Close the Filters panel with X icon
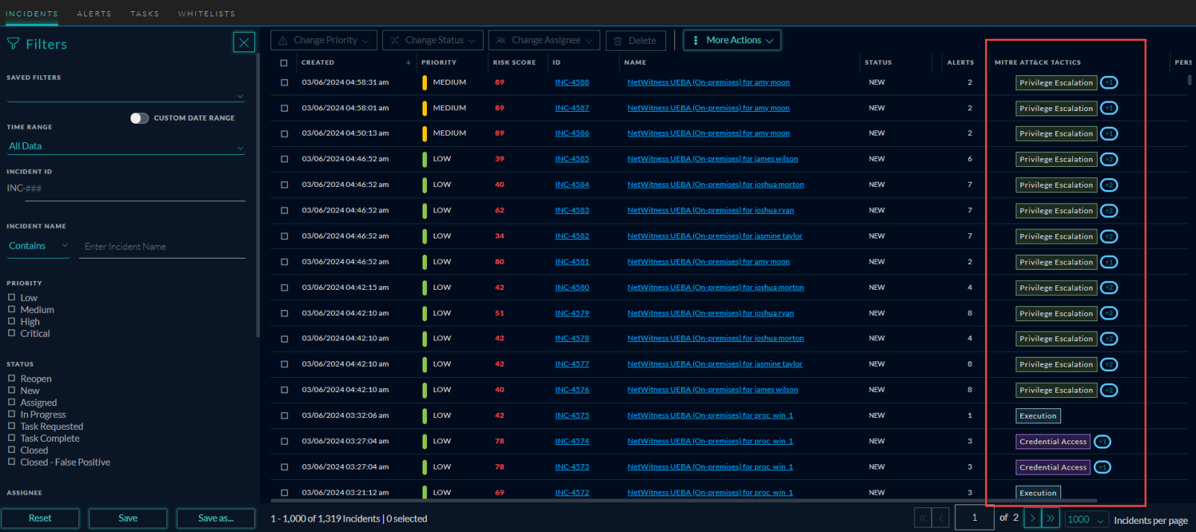The image size is (1196, 532). [244, 42]
